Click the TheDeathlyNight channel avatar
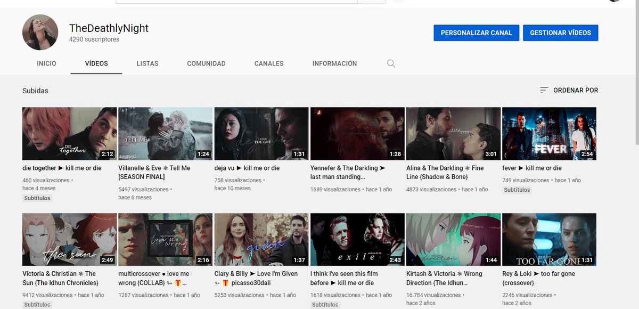 40,32
